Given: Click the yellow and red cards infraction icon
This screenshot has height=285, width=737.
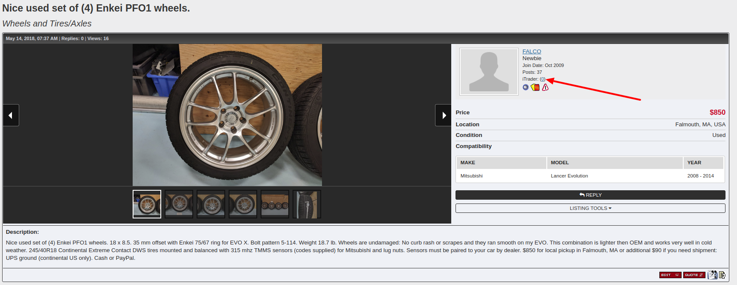Looking at the screenshot, I should tap(535, 87).
